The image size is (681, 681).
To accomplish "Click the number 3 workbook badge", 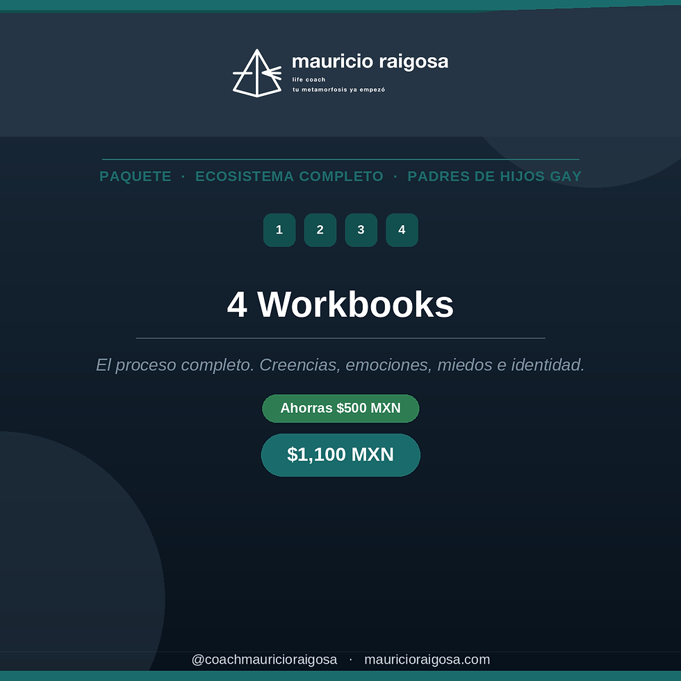I will (x=361, y=230).
